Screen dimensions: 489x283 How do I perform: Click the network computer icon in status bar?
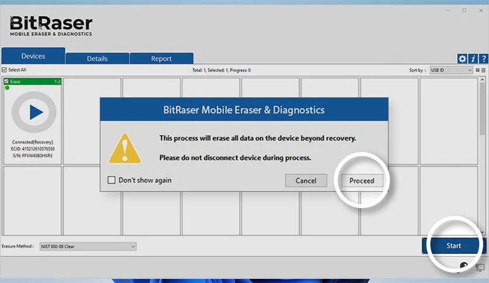480,267
